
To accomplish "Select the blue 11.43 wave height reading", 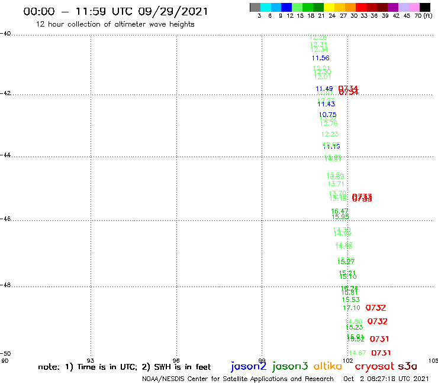I will 326,104.
